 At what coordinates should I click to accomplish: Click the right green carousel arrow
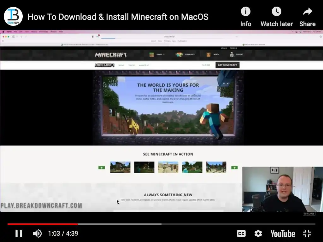tap(234, 168)
